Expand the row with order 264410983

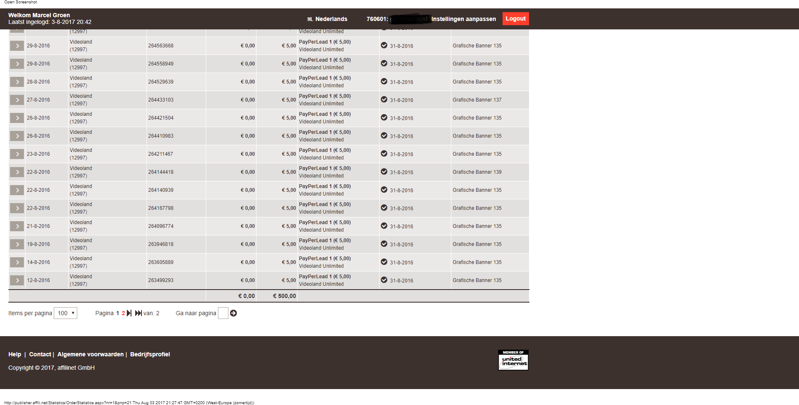[x=17, y=136]
